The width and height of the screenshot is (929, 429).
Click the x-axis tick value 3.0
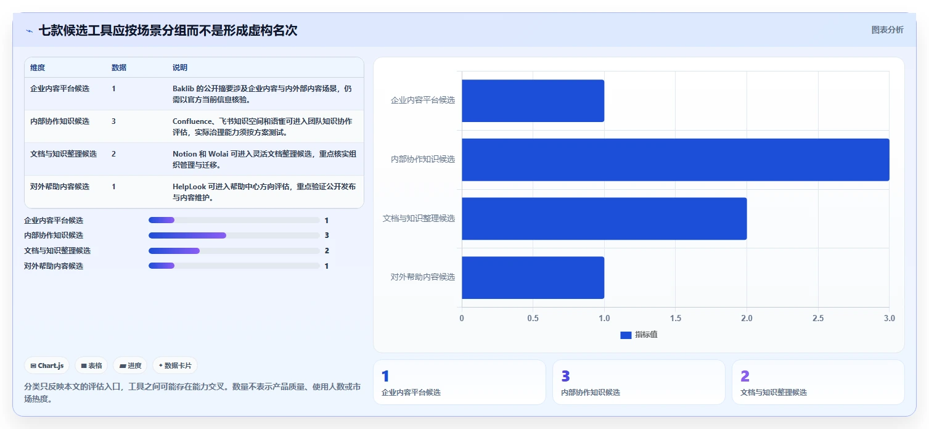[x=889, y=318]
